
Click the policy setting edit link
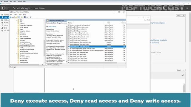53,26
